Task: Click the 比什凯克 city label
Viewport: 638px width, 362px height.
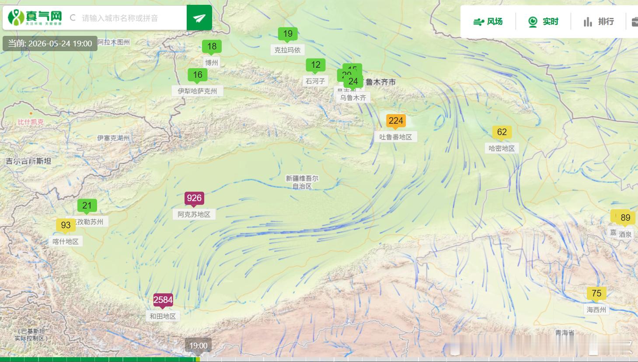Action: click(31, 122)
